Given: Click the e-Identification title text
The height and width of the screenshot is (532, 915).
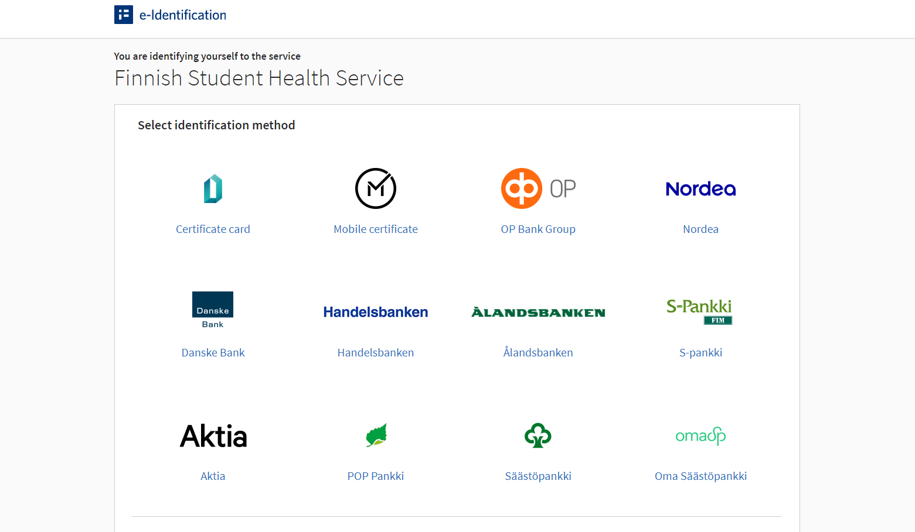Looking at the screenshot, I should coord(182,15).
